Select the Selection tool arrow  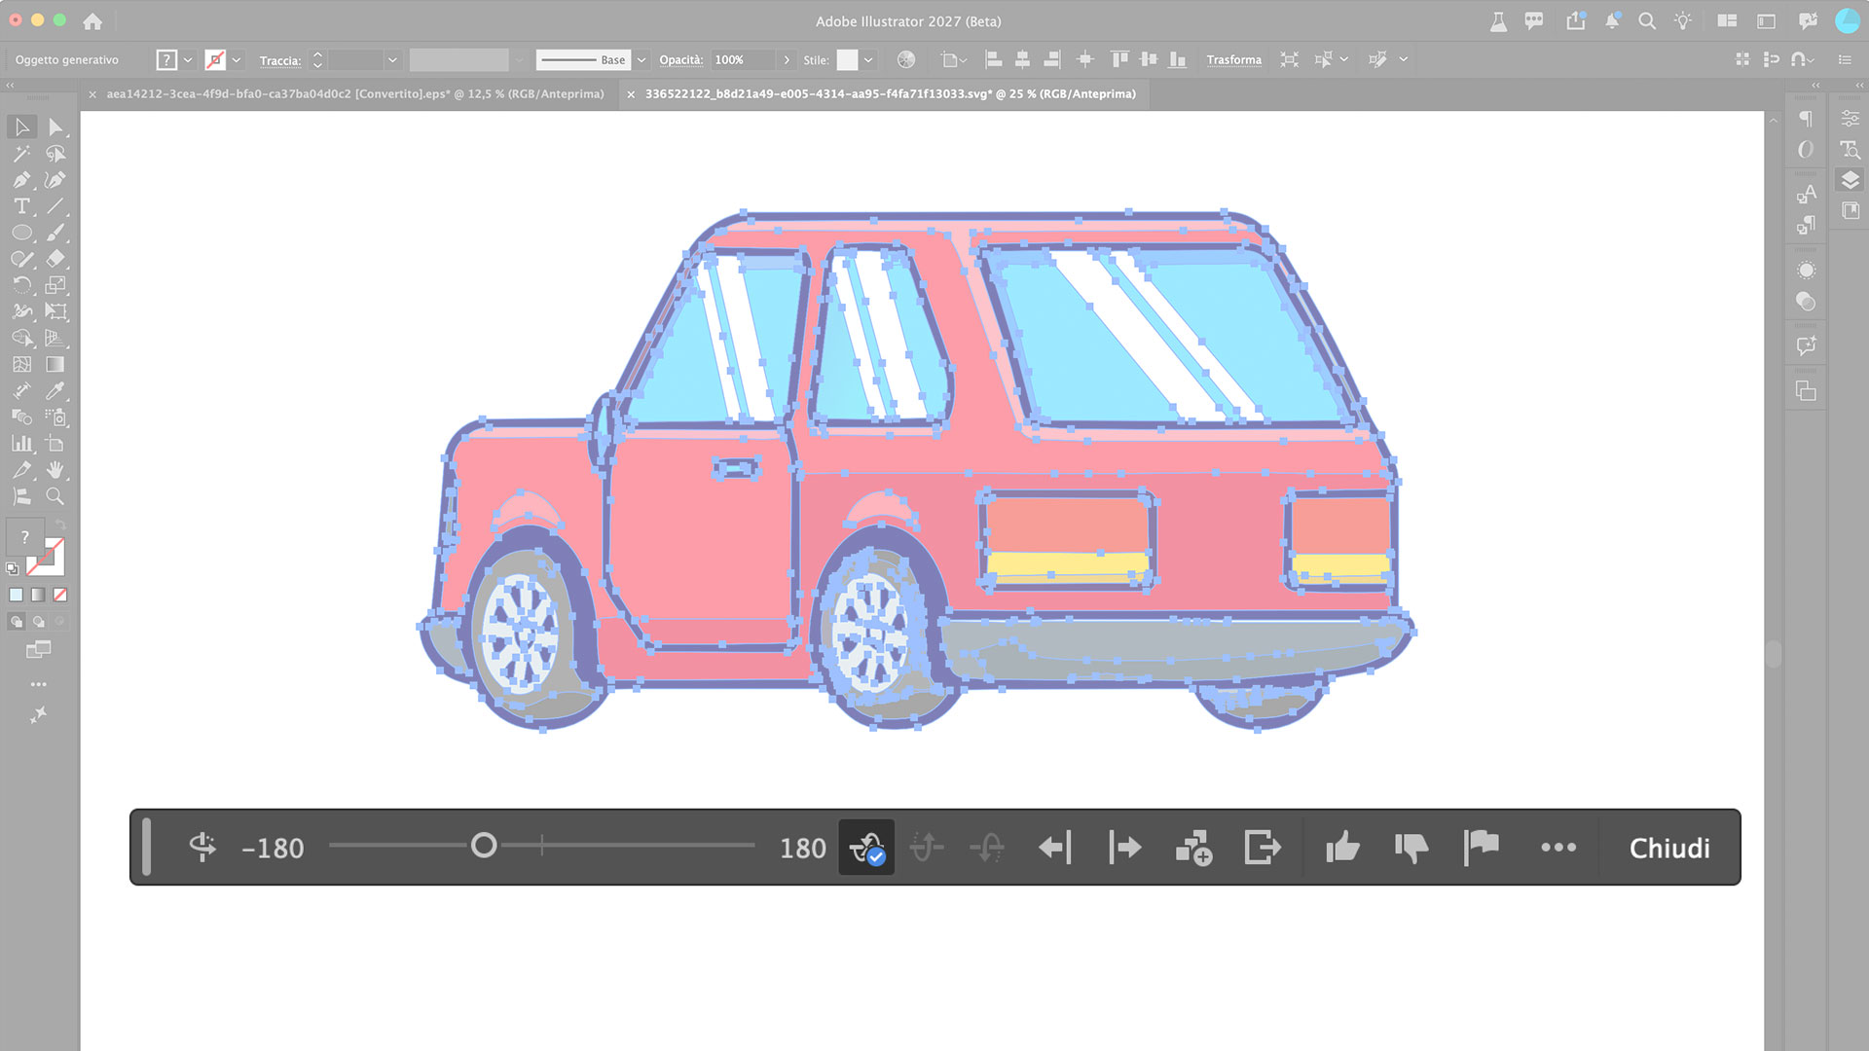point(21,127)
